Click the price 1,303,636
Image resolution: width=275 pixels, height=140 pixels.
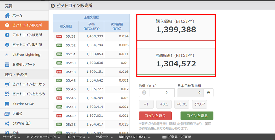95,63
